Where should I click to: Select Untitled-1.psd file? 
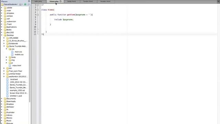point(16,96)
